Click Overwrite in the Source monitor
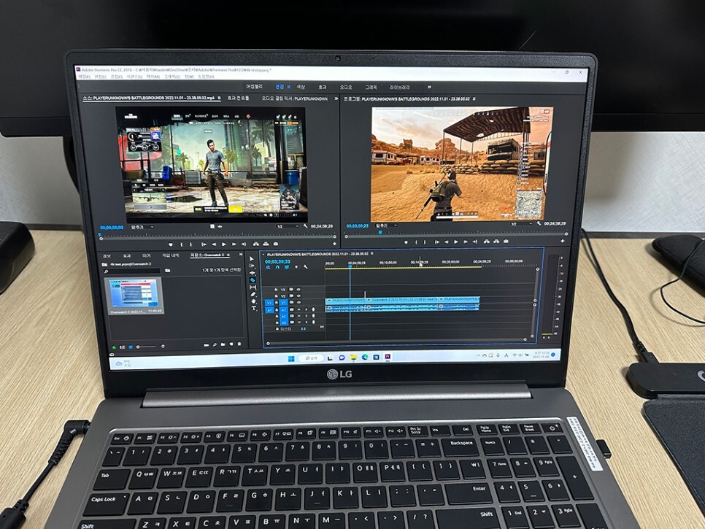The width and height of the screenshot is (705, 529). [x=266, y=244]
